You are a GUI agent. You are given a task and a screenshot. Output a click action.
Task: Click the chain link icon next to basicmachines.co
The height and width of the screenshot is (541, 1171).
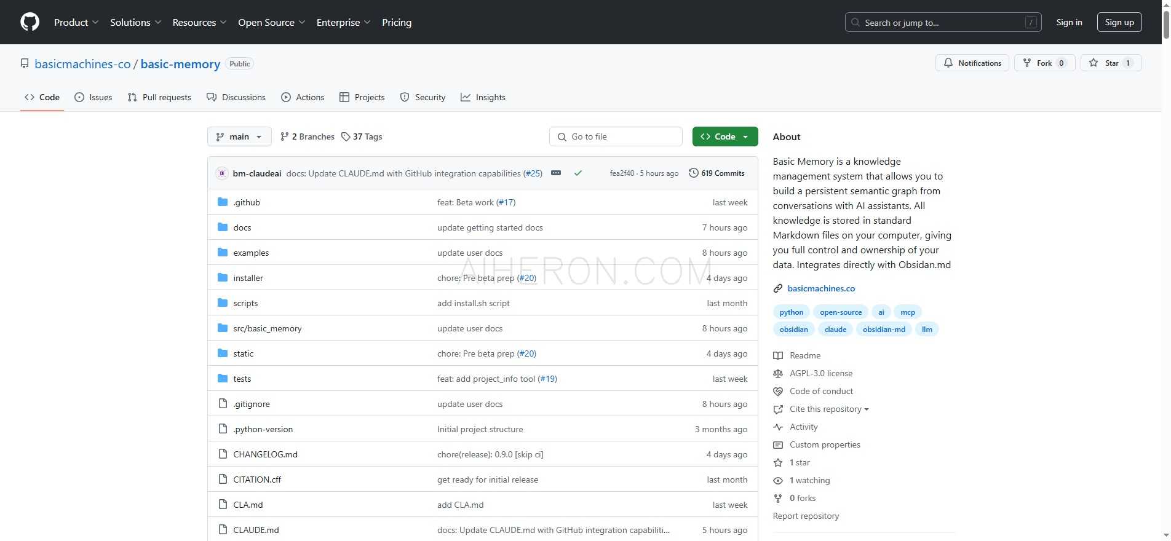[x=778, y=288]
